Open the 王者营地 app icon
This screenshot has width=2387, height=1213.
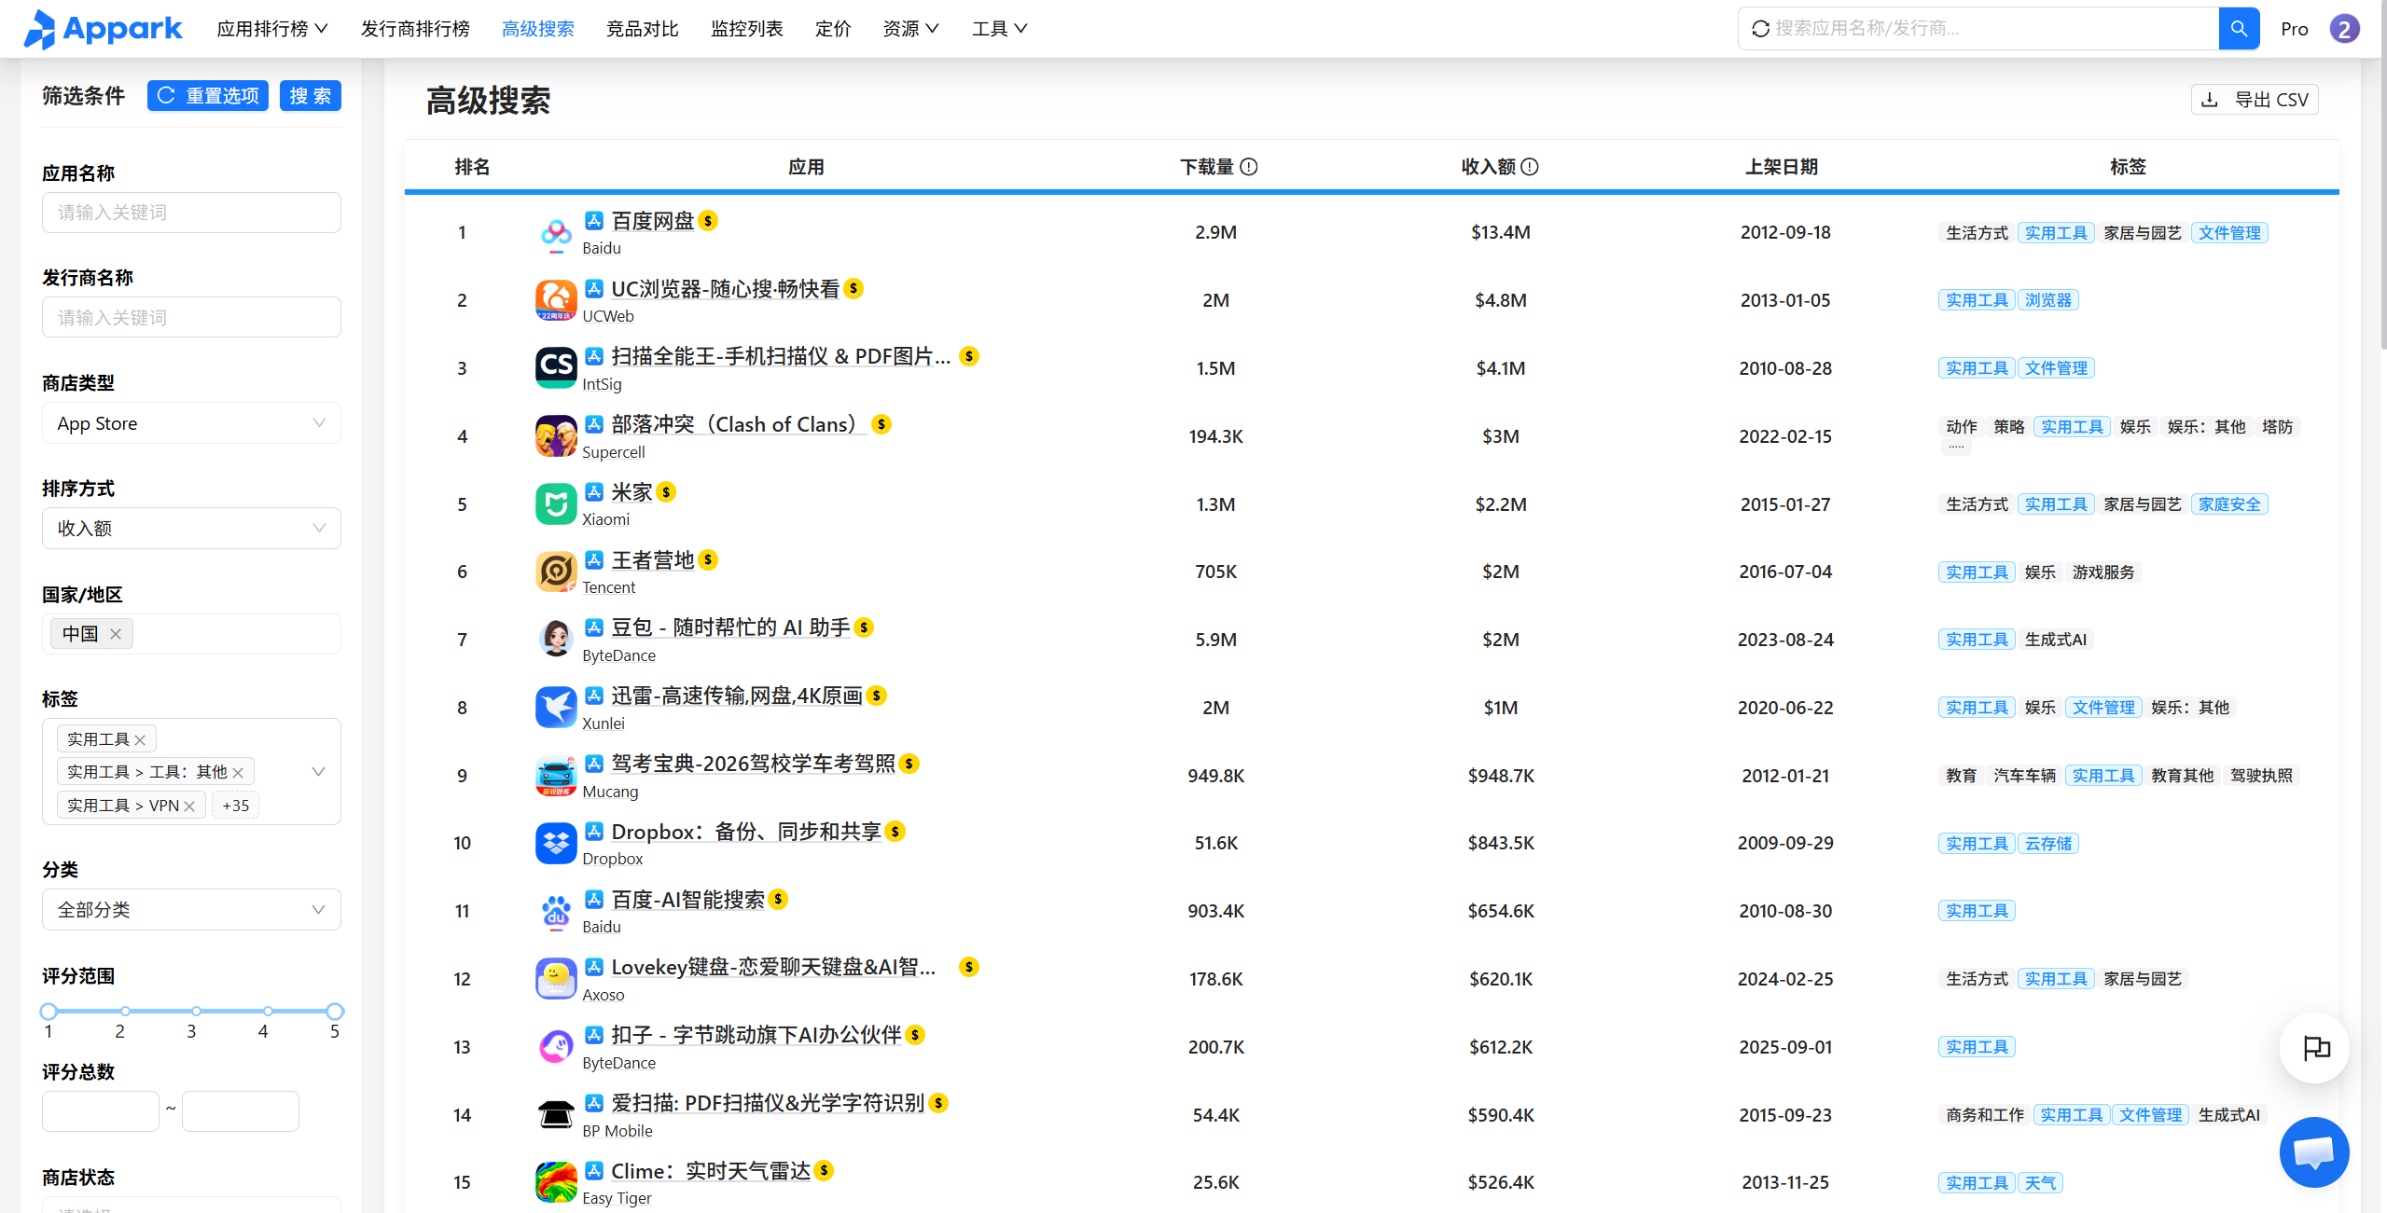click(x=556, y=572)
